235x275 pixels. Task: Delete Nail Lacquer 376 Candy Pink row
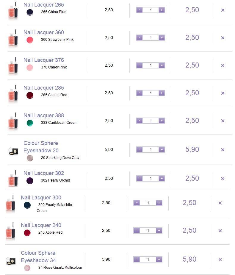pos(223,65)
